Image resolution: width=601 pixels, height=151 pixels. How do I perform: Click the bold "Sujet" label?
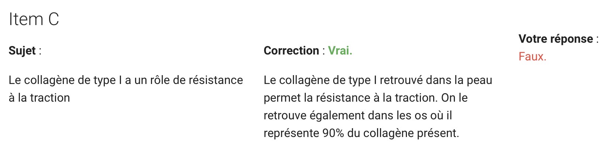[22, 51]
